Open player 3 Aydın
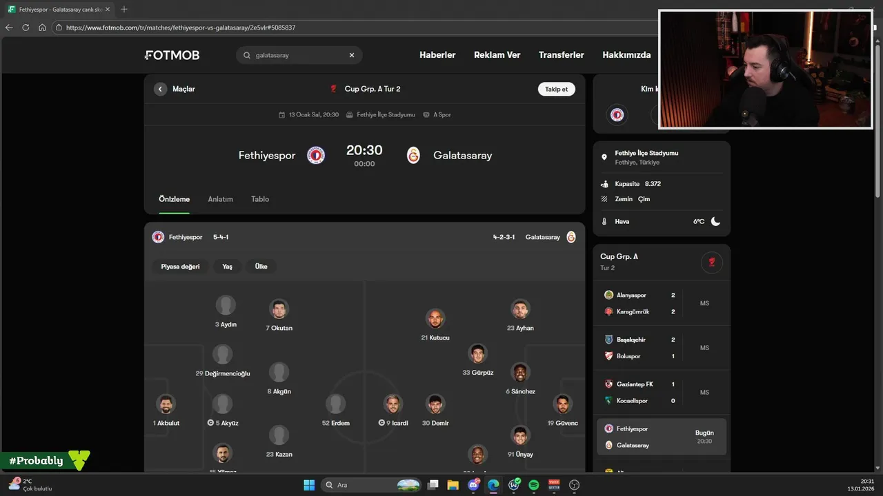This screenshot has height=496, width=883. pyautogui.click(x=226, y=312)
